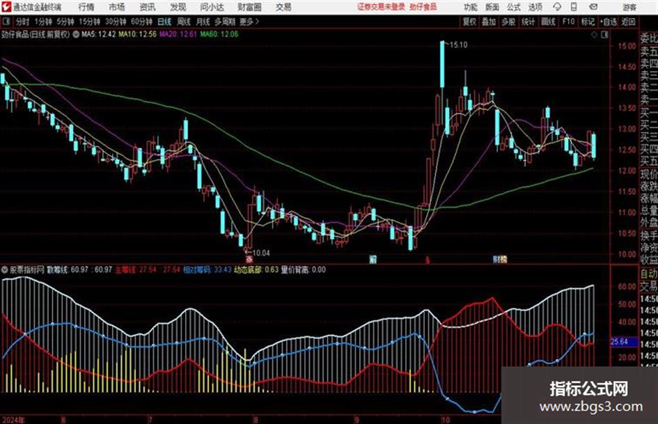
Task: Open the 问小达 menu
Action: [212, 7]
